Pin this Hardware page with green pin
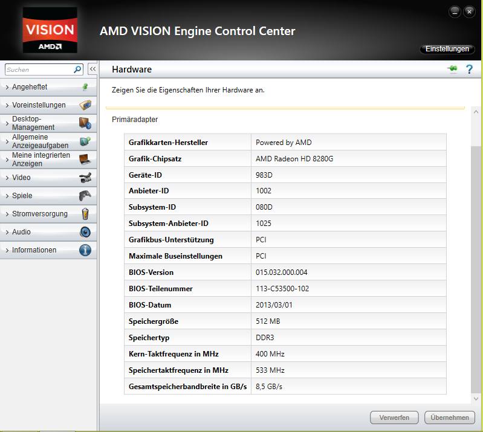 click(453, 69)
